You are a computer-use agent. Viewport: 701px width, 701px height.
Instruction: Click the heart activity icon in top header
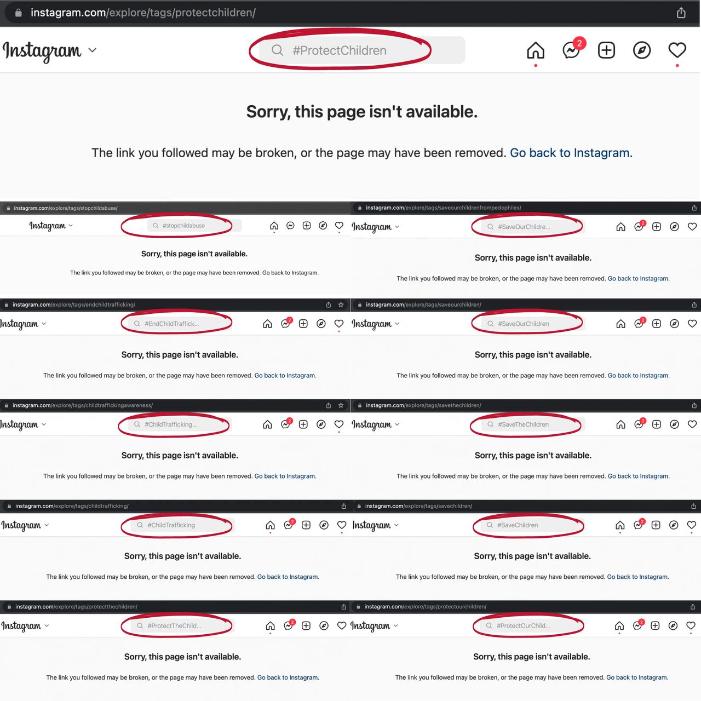click(677, 50)
